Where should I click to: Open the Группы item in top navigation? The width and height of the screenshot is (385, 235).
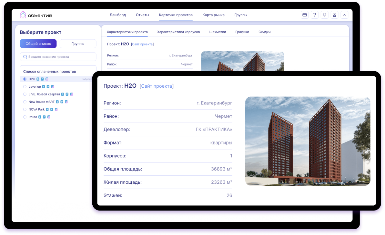tap(241, 15)
